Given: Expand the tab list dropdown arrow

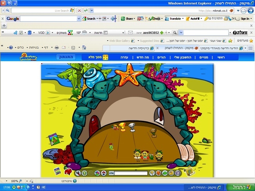Looking at the screenshot, I should [246, 48].
